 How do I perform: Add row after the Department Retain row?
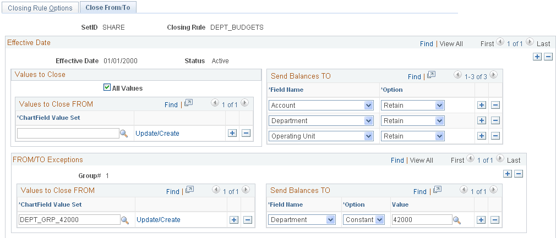(x=482, y=121)
